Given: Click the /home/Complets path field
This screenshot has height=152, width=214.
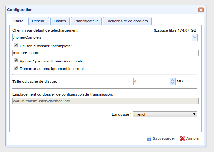Looking at the screenshot, I should pyautogui.click(x=102, y=37).
